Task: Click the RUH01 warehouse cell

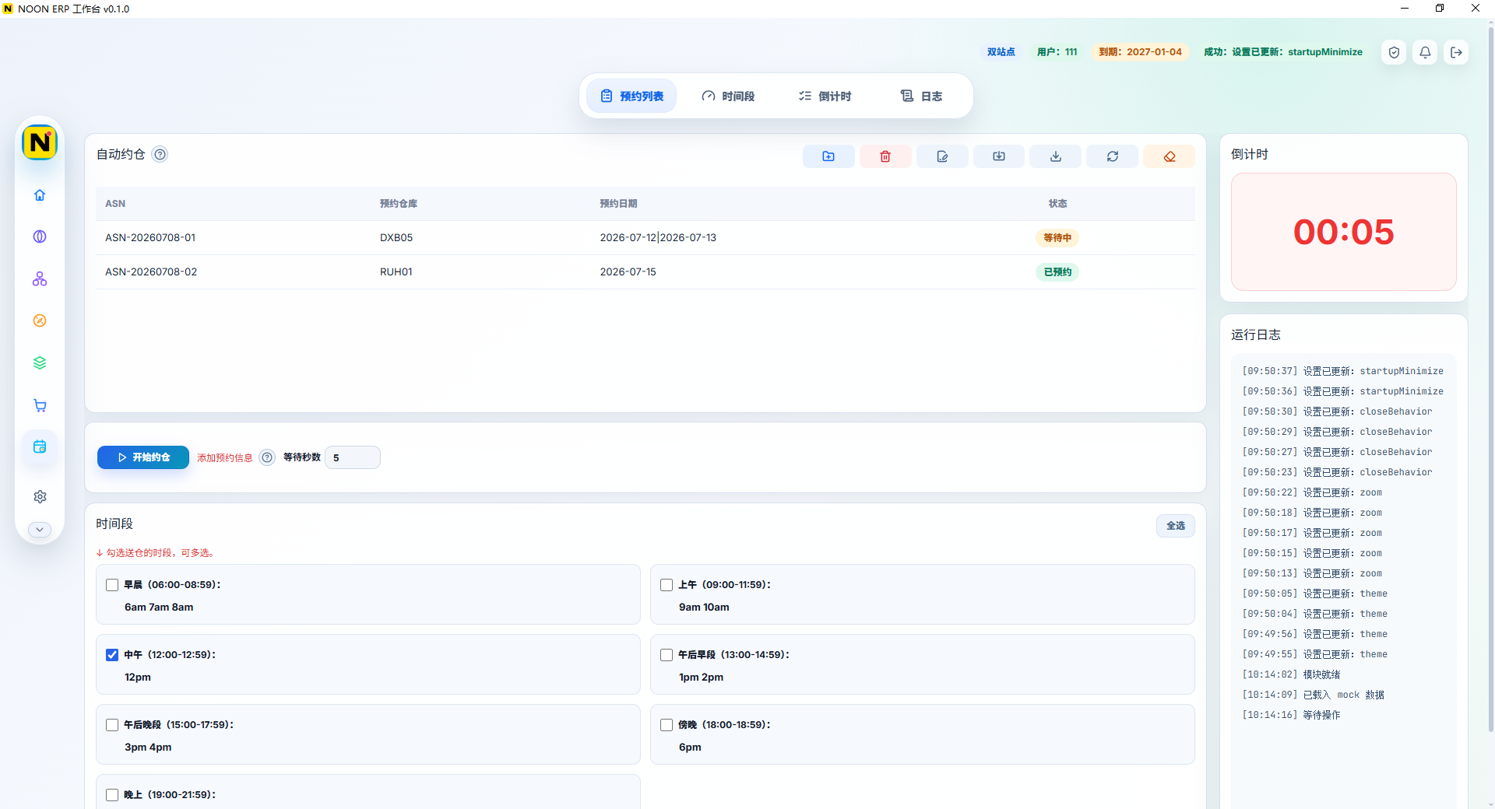Action: coord(396,272)
